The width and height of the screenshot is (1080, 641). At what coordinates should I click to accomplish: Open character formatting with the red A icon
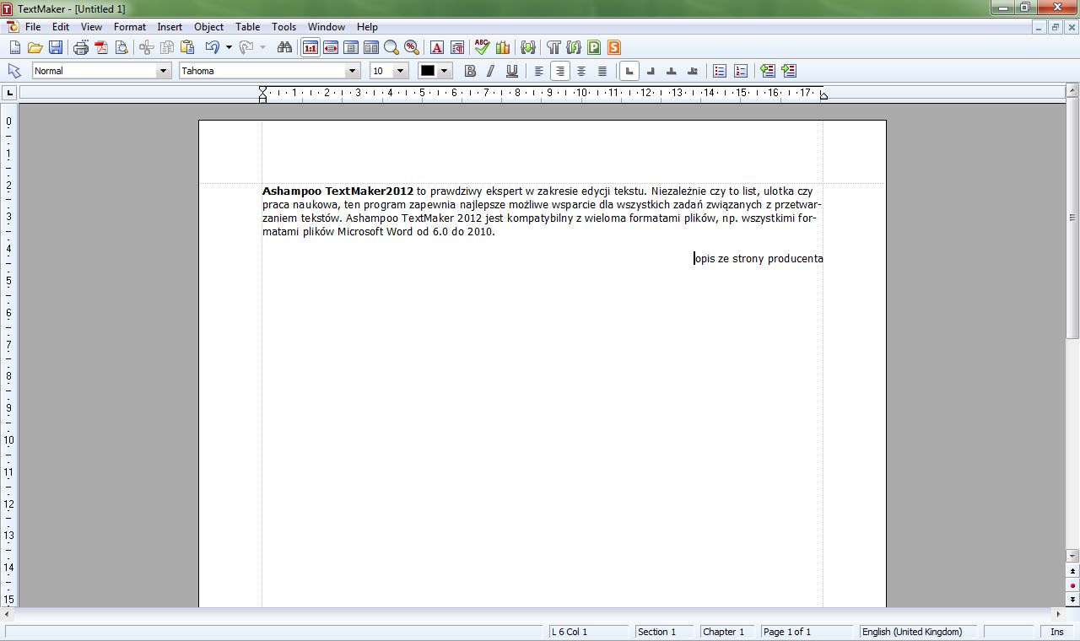tap(437, 48)
